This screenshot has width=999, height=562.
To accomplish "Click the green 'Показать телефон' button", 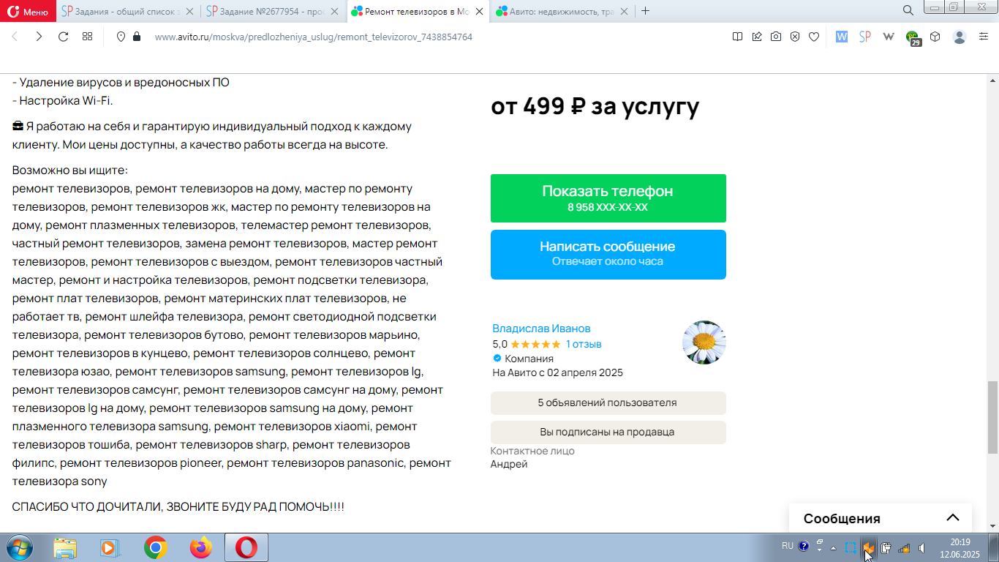I will 608,198.
